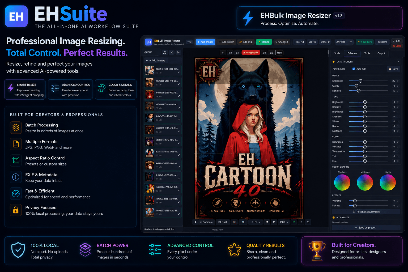
Task: Click the Midtones color grading wheel
Action: (x=365, y=182)
